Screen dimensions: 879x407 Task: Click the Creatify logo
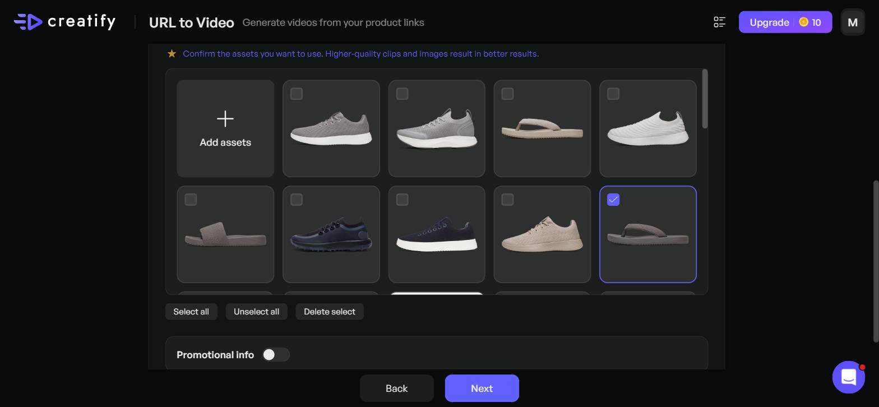(64, 22)
